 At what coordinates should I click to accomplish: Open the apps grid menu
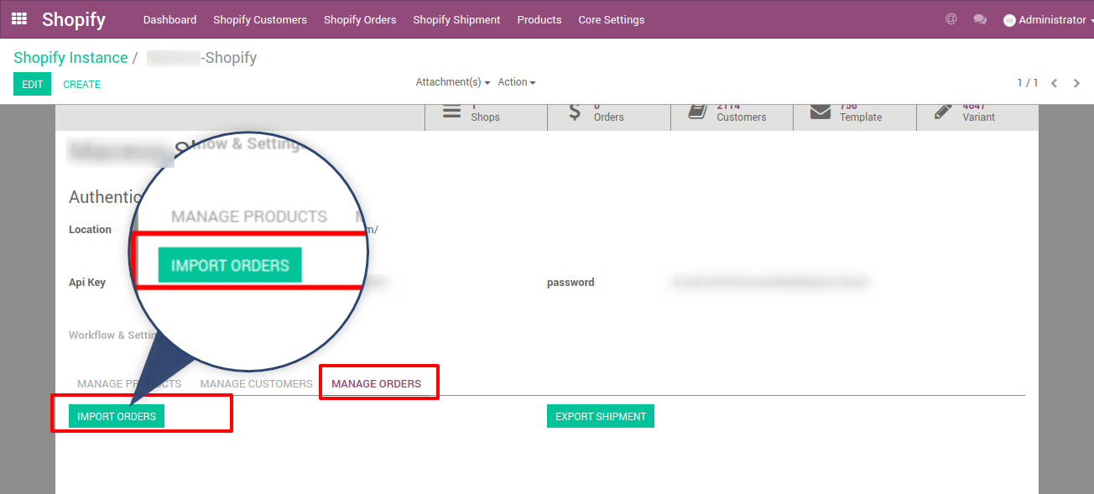click(19, 18)
